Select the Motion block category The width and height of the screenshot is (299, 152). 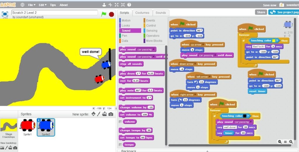[126, 20]
